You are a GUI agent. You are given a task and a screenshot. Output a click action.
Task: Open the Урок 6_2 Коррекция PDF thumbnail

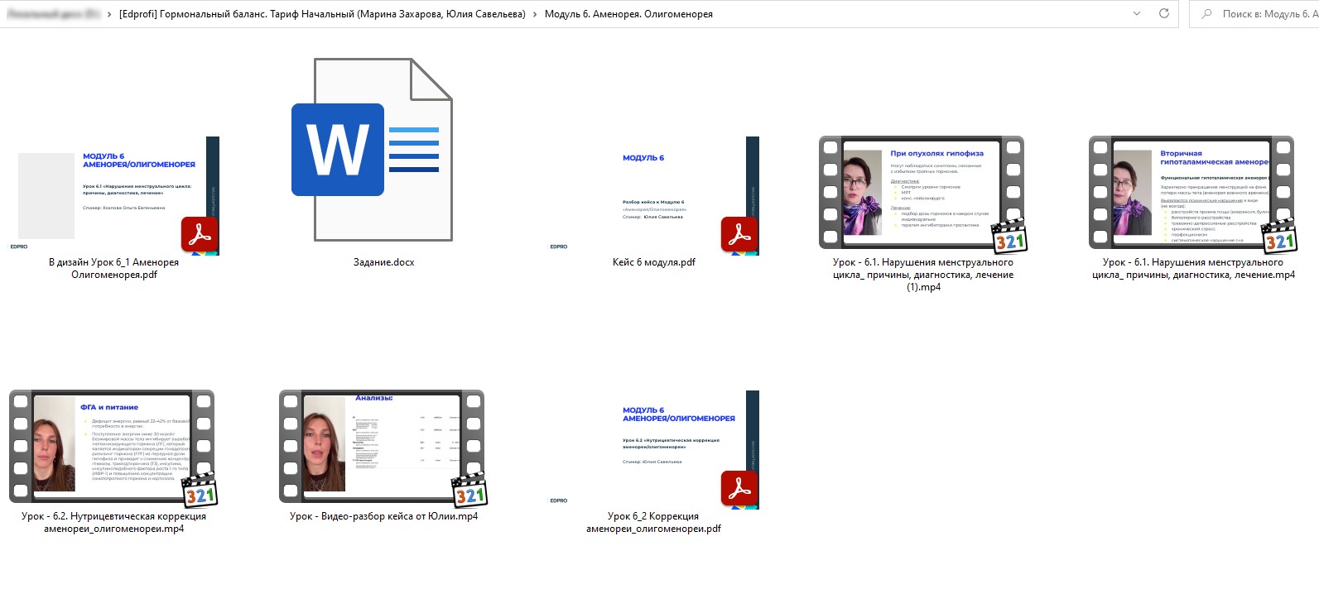[653, 449]
